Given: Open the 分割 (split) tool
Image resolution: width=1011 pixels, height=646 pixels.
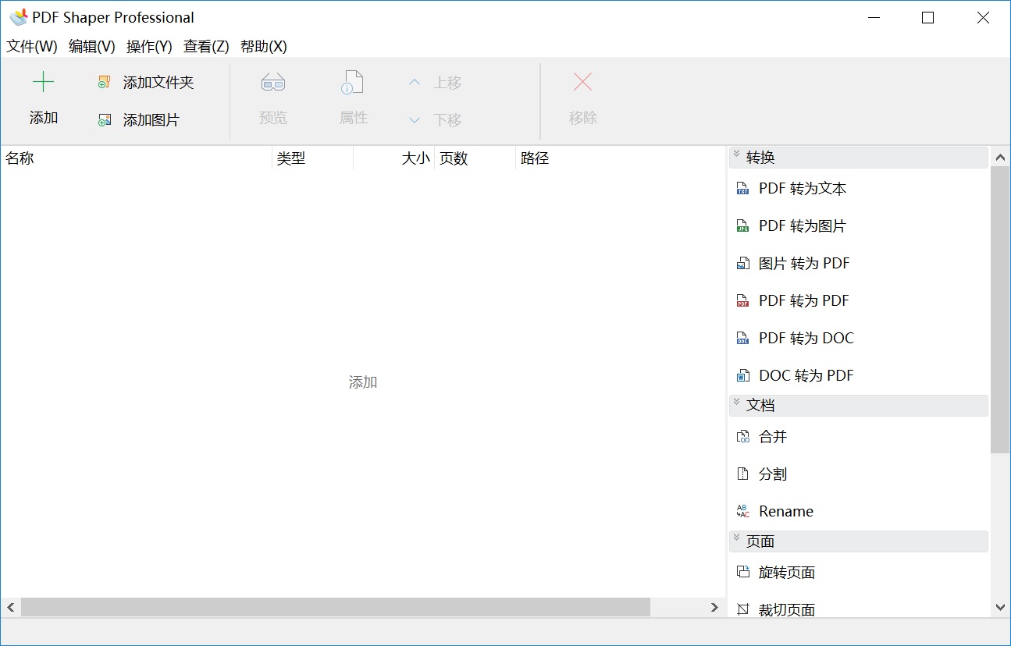Looking at the screenshot, I should click(x=772, y=474).
